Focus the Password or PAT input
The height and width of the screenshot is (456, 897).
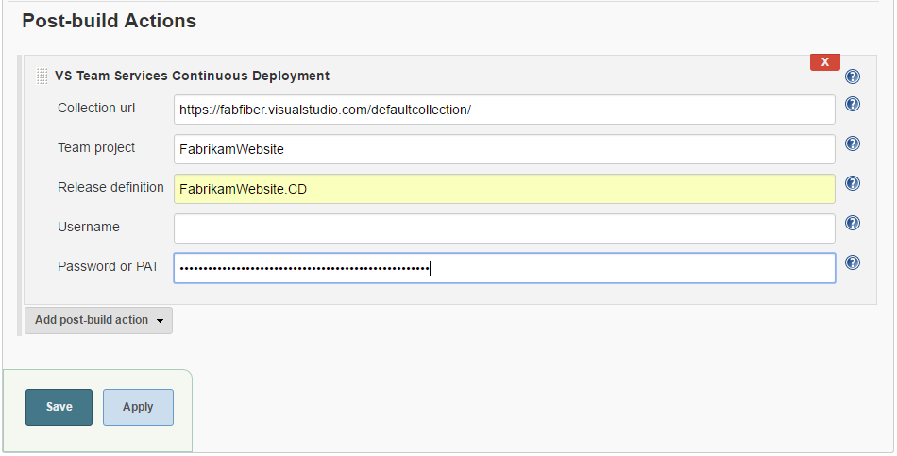[504, 268]
